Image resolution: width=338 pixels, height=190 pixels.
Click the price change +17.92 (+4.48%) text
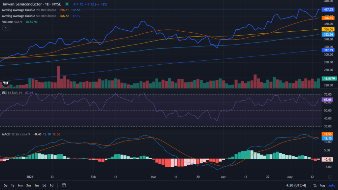click(x=95, y=4)
